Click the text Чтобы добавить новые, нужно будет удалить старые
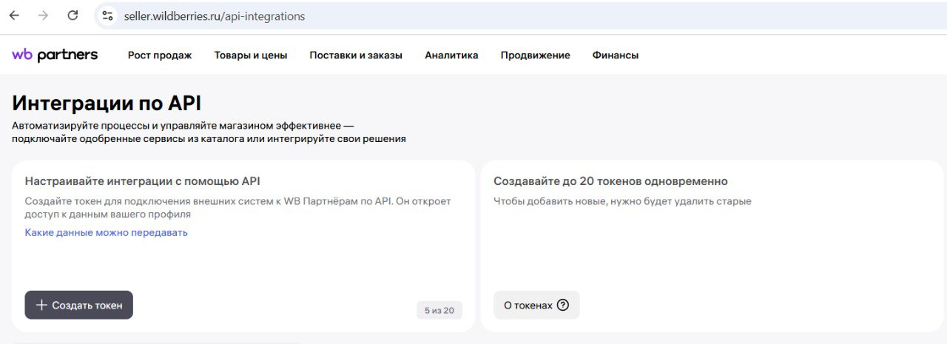 622,201
